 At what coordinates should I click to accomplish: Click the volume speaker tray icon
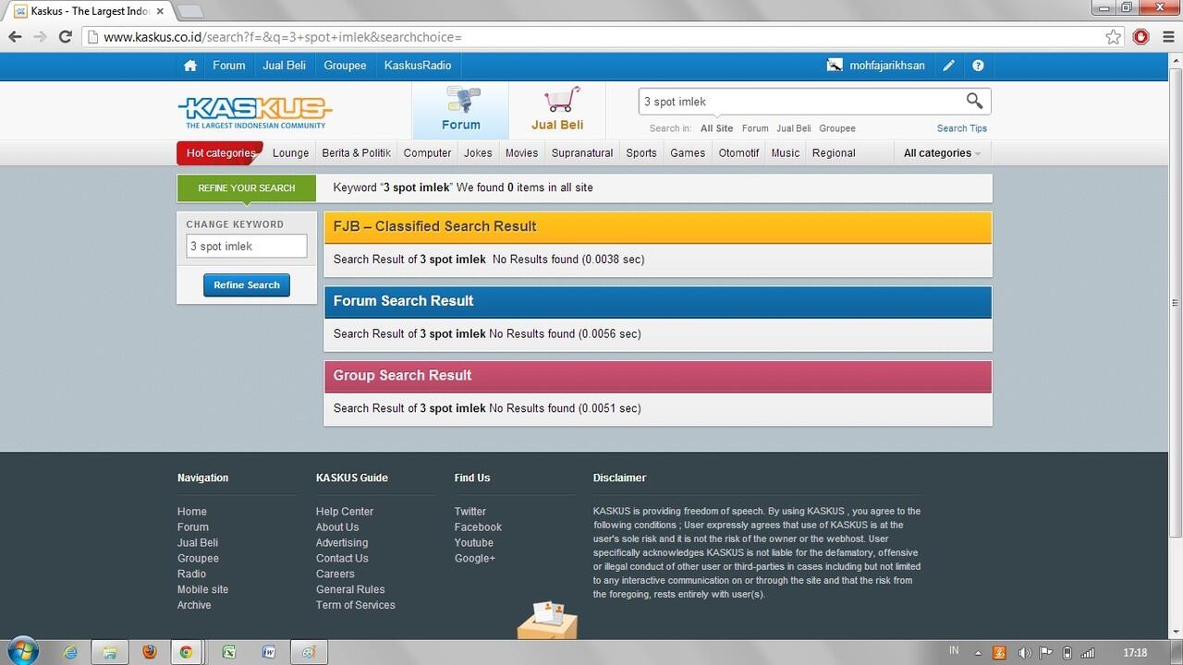coord(1024,653)
